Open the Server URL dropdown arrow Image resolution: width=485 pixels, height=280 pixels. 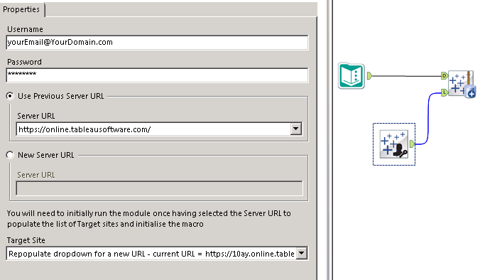(296, 129)
